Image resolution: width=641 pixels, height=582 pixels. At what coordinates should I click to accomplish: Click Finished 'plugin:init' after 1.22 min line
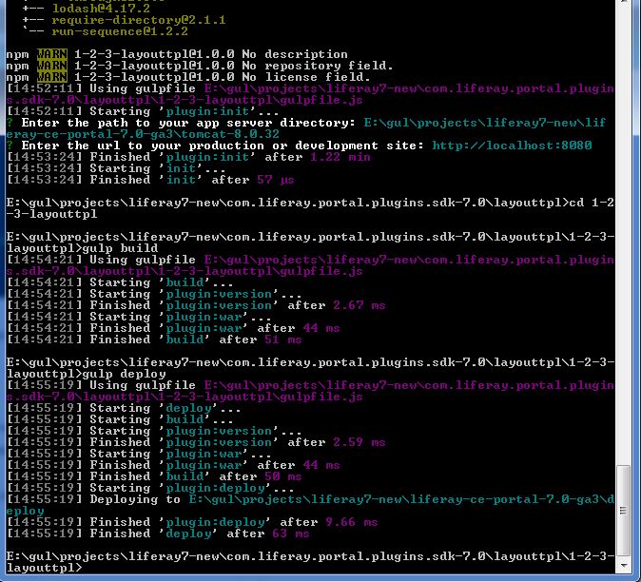188,157
